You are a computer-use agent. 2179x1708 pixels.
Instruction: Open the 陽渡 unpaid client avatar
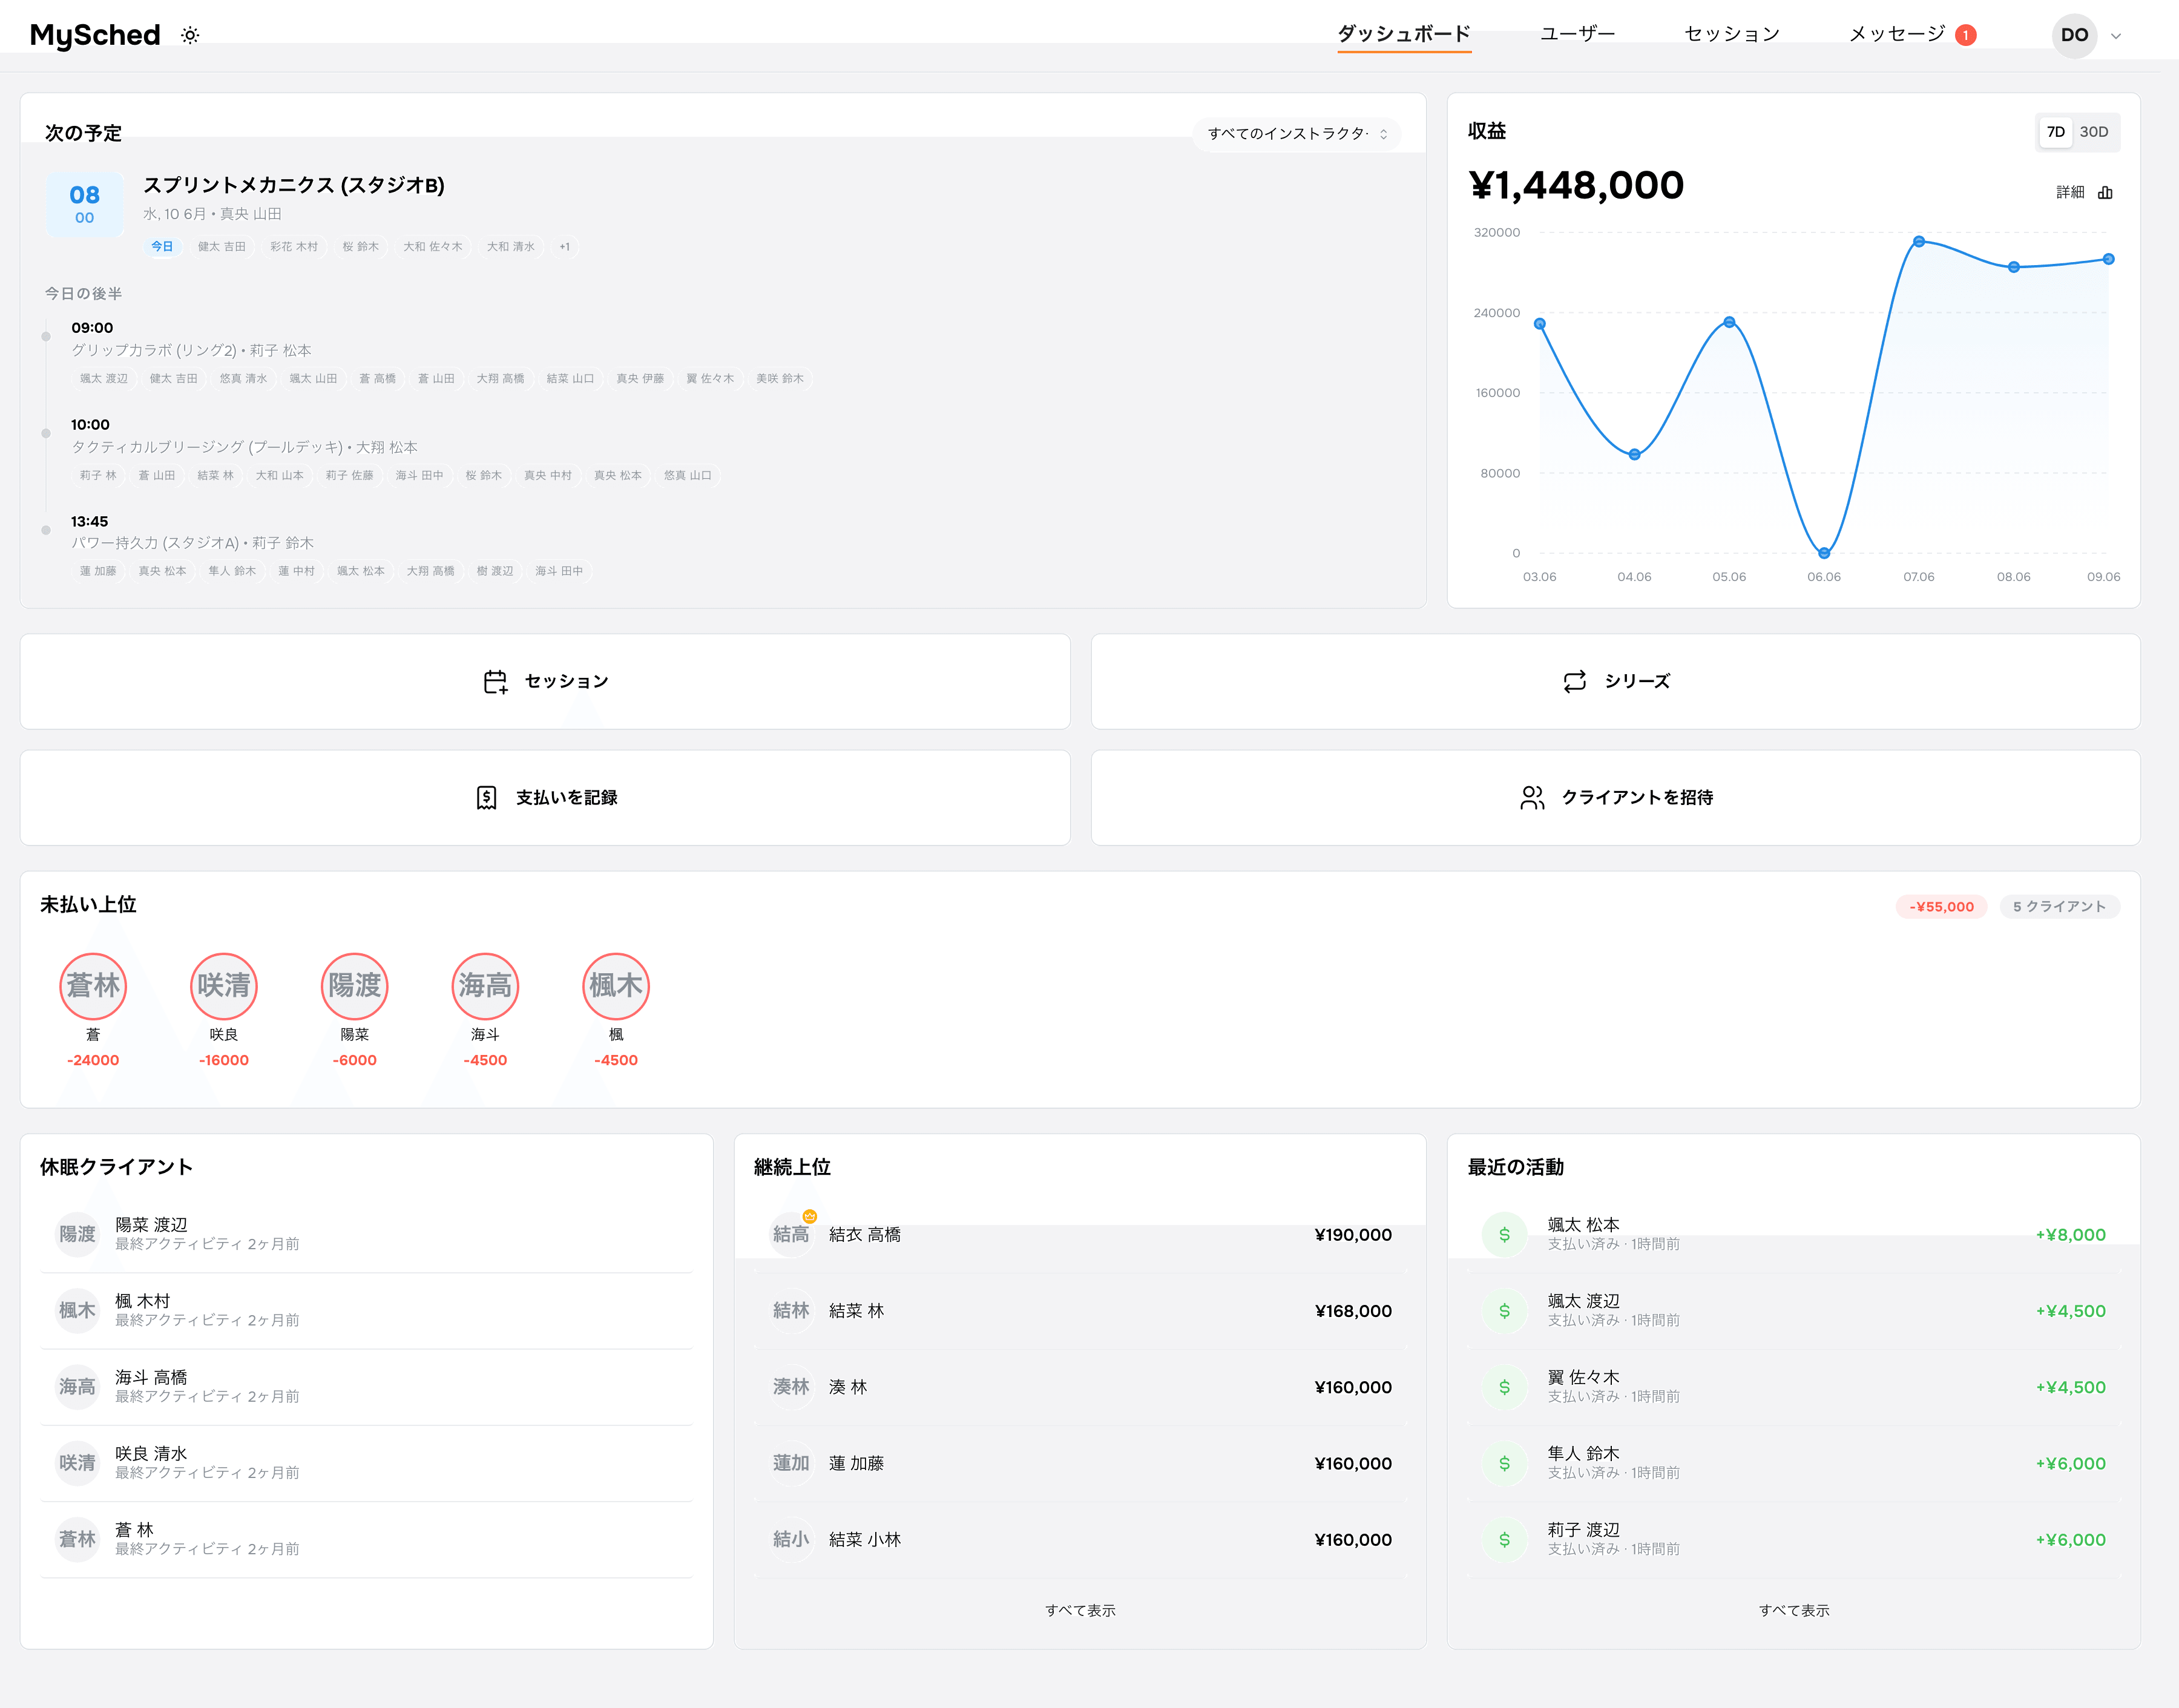click(355, 986)
